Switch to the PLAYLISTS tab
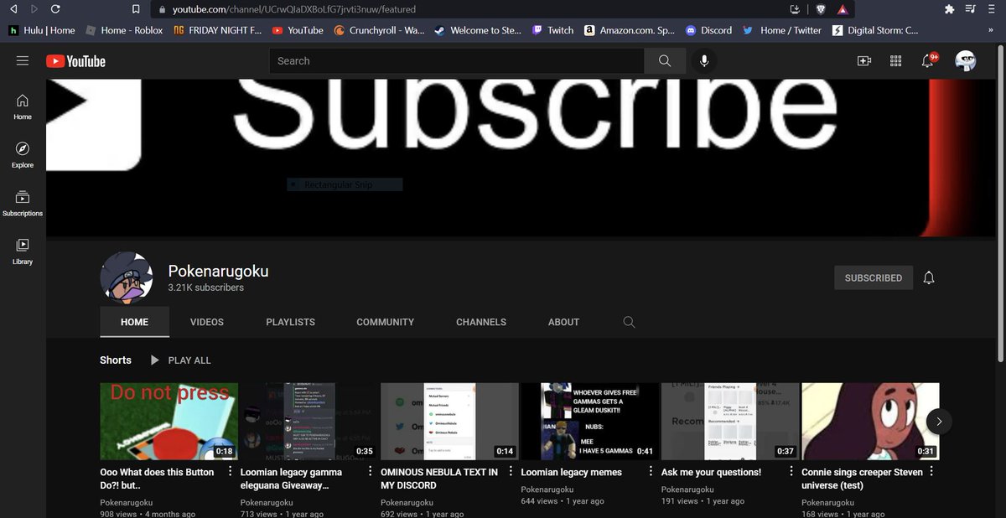 click(291, 322)
